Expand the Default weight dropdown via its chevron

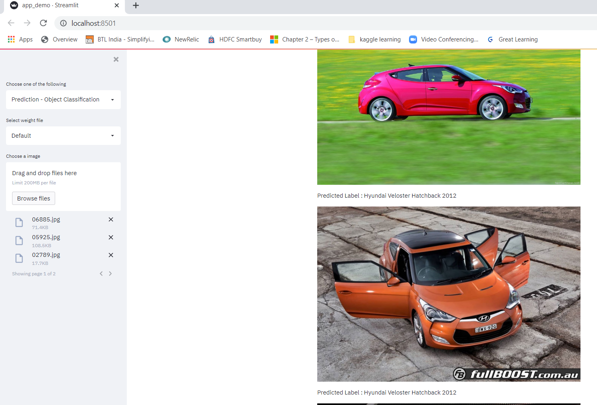[x=112, y=136]
